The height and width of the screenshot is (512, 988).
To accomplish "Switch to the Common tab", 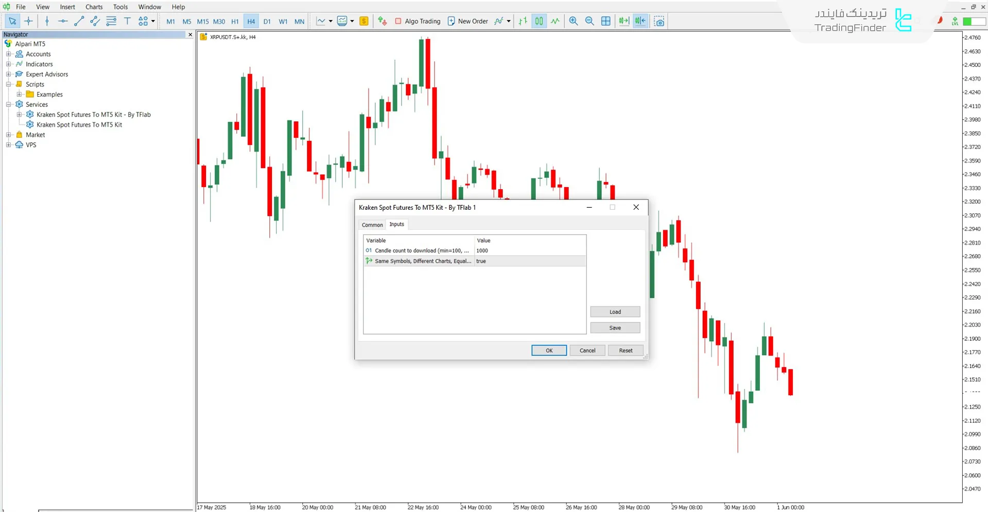I will (x=372, y=225).
